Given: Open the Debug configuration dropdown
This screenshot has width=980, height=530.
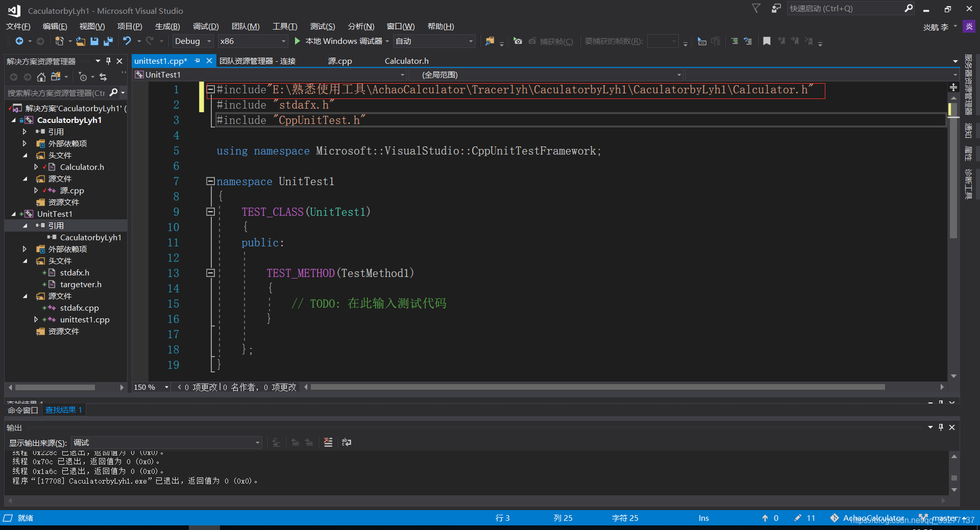Looking at the screenshot, I should pyautogui.click(x=209, y=41).
